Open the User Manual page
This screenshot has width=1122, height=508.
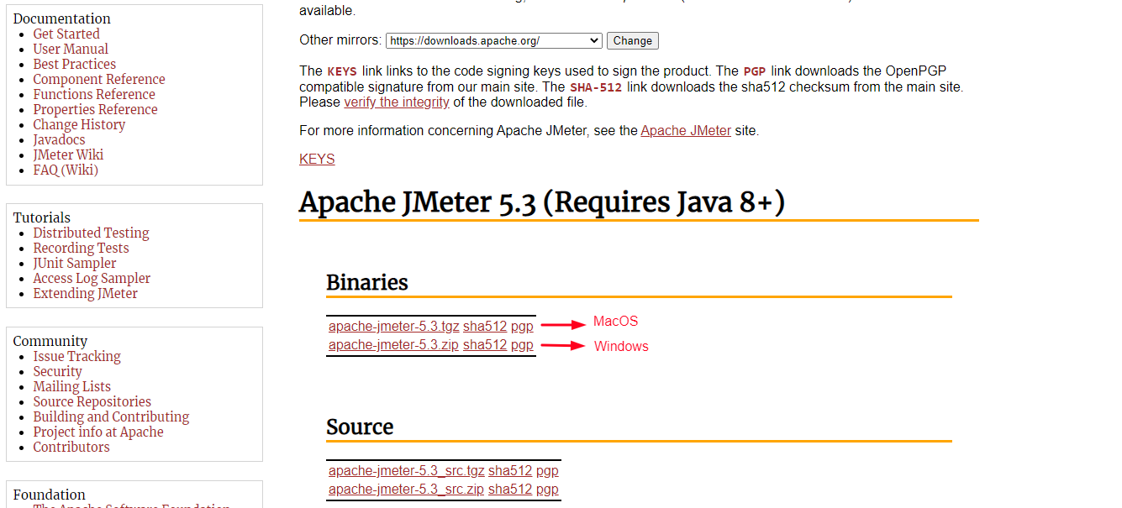point(71,50)
